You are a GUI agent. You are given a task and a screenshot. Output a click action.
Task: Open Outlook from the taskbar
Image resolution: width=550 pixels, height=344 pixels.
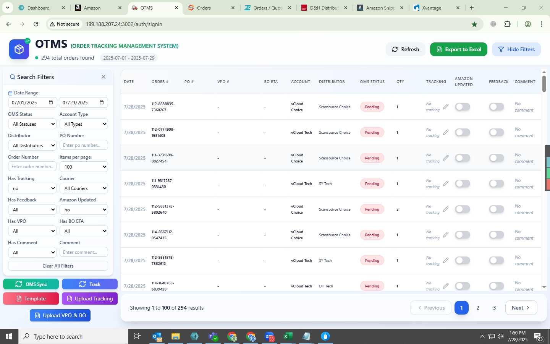[x=157, y=336]
